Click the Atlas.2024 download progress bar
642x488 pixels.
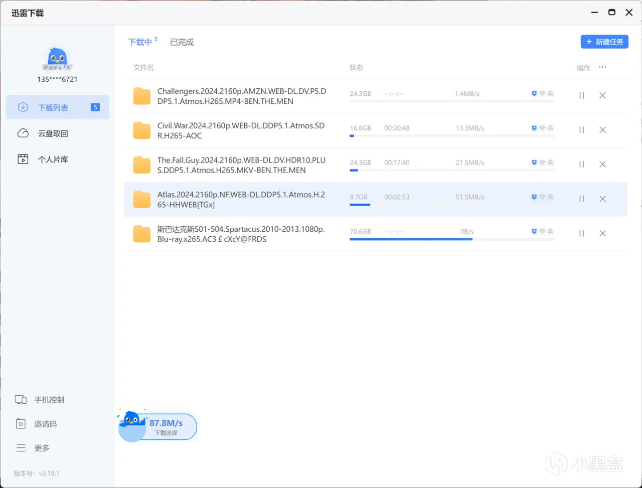tap(452, 205)
